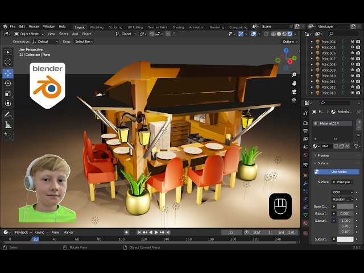Open the Render menu
The image size is (364, 273).
point(34,27)
